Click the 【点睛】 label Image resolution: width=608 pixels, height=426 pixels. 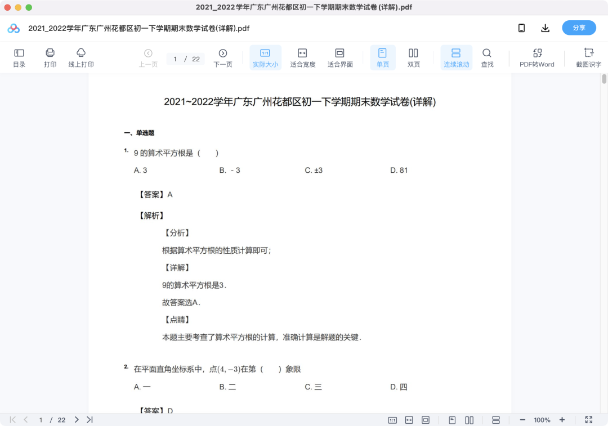click(x=177, y=320)
